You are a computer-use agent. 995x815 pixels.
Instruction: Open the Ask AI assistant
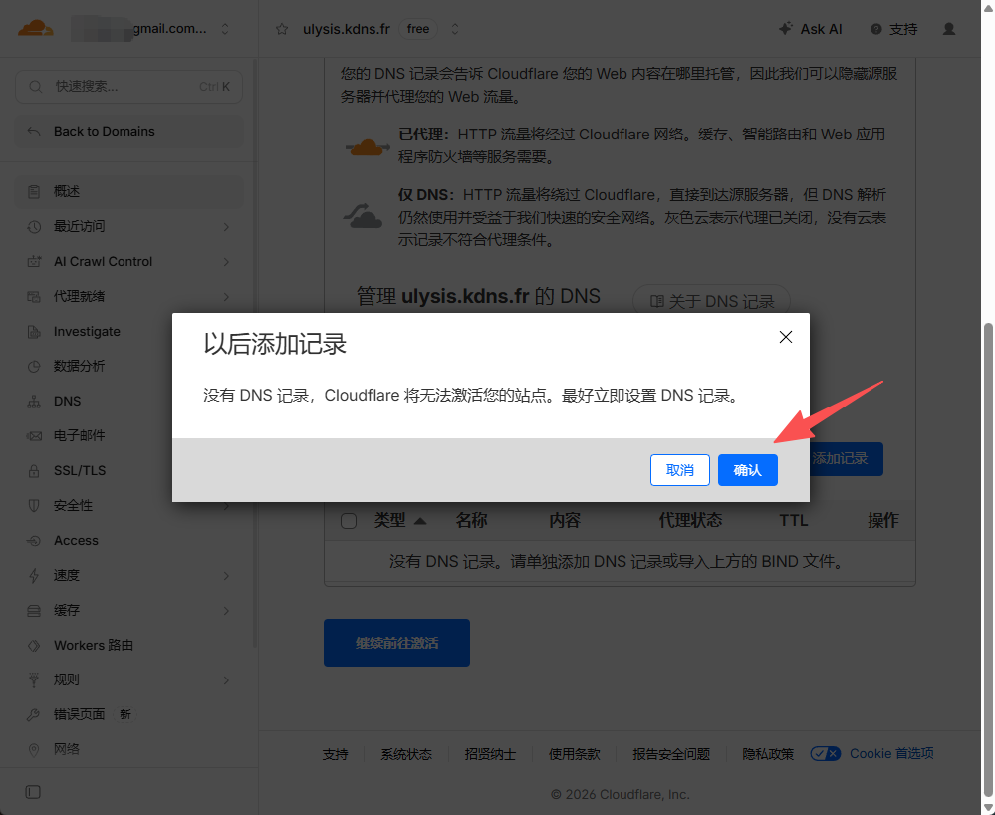point(811,29)
